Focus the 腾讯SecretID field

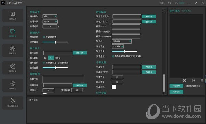[126, 32]
